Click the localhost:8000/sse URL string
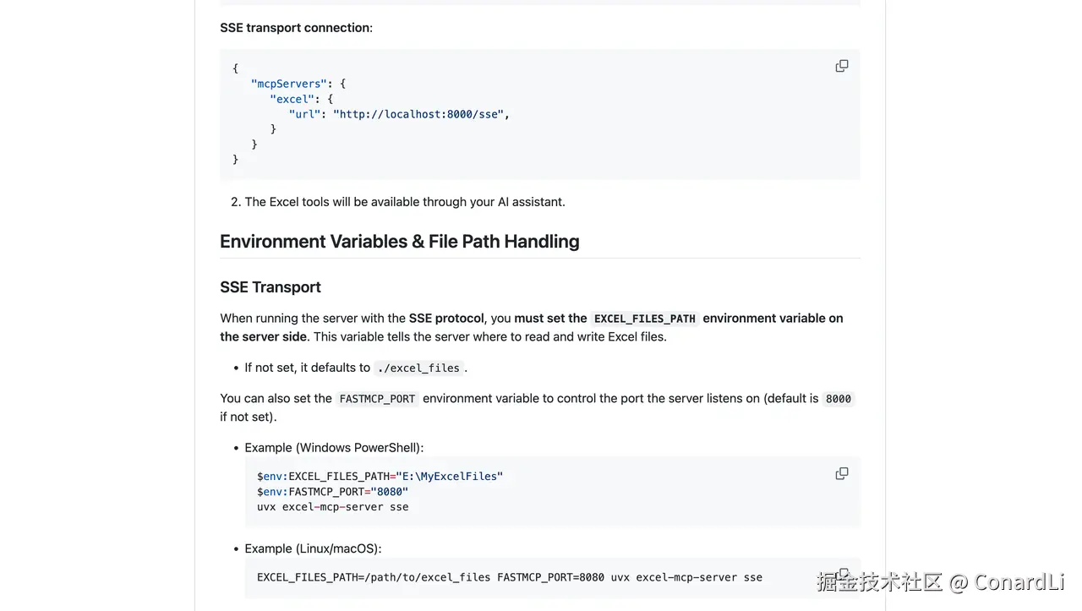This screenshot has width=1082, height=611. 421,114
